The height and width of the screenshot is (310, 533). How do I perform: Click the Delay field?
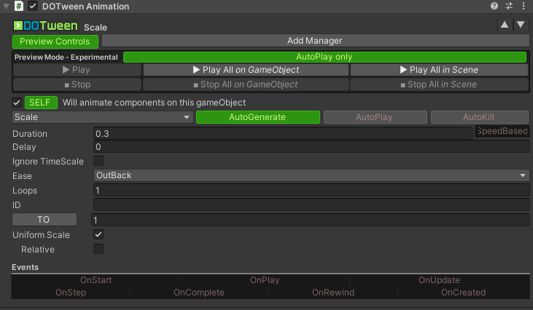pos(311,147)
